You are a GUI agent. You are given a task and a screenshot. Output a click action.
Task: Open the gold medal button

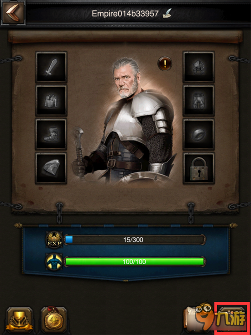tap(53, 320)
